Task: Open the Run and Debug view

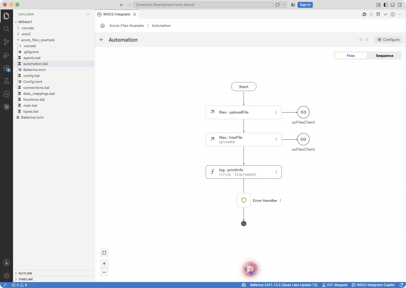Action: (x=7, y=55)
